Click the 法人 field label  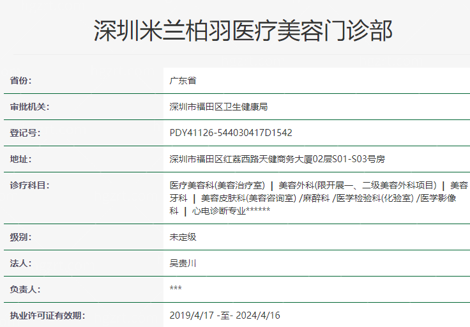[x=20, y=263]
